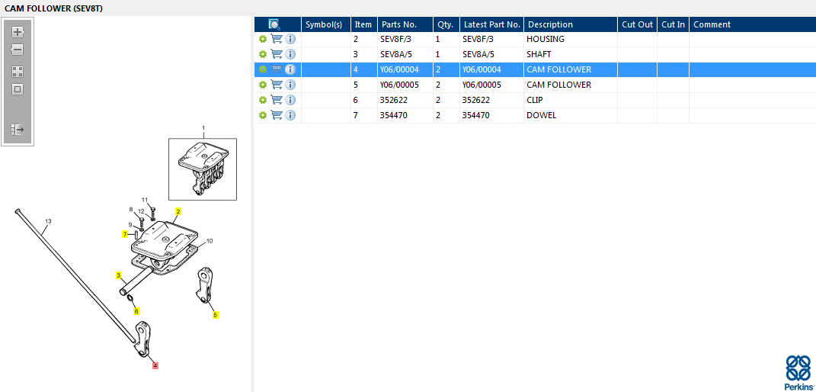Screen dimensions: 816x392
Task: Click the four-squares grid view icon
Action: tap(18, 72)
